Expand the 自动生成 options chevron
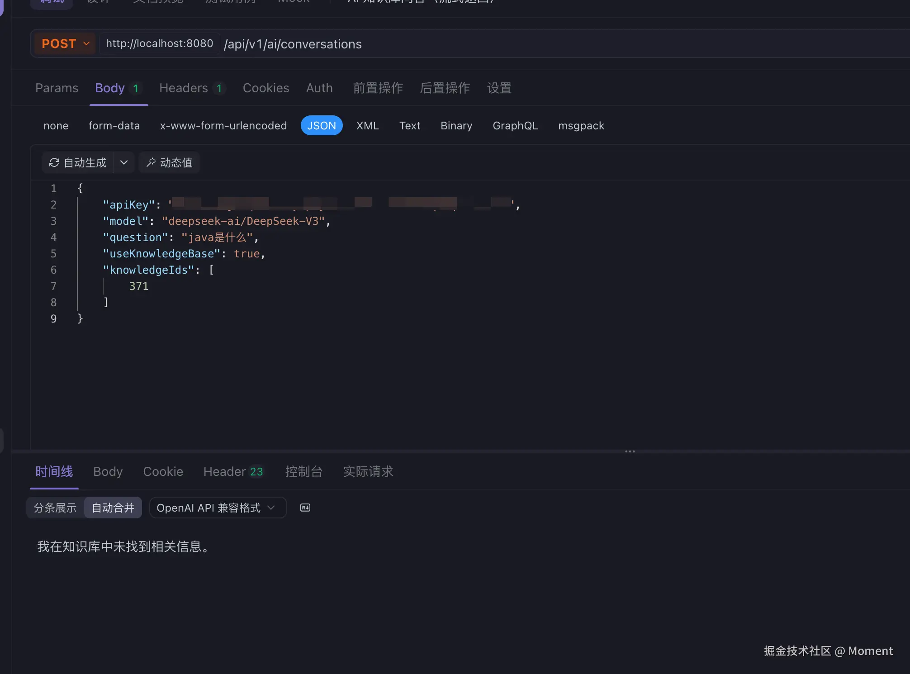This screenshot has width=910, height=674. click(123, 162)
